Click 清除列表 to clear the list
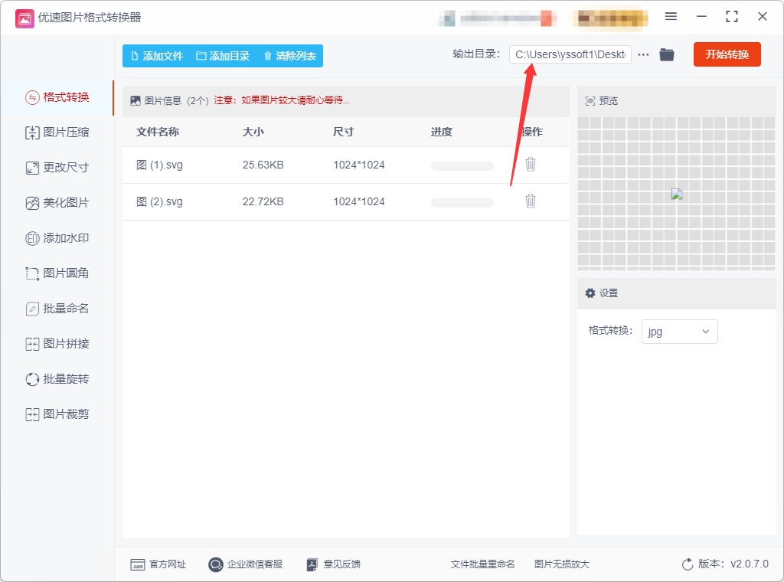This screenshot has width=784, height=582. 290,56
